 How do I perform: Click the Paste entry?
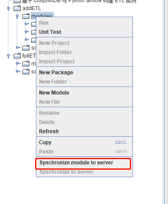click(84, 152)
